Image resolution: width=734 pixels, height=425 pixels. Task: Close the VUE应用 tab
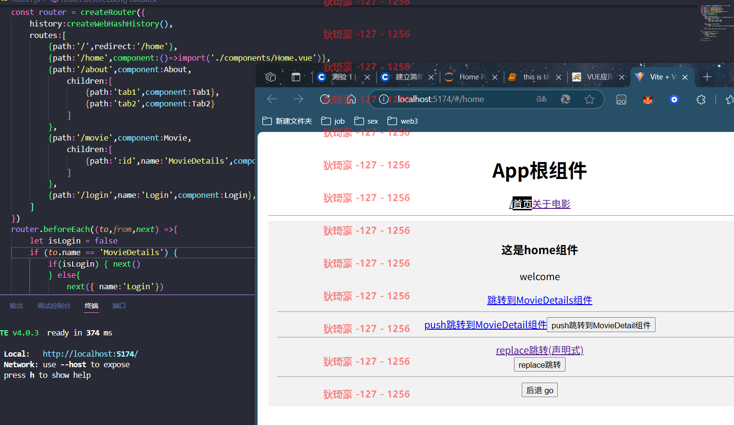[622, 77]
